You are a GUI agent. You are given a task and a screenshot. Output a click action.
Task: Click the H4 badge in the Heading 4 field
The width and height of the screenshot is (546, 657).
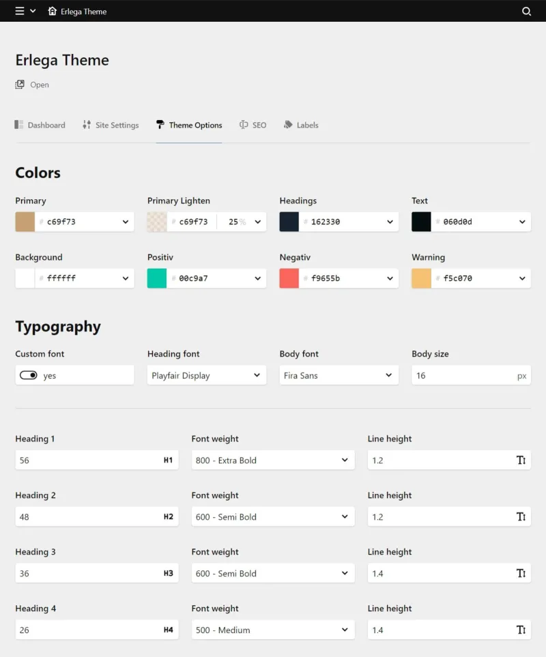click(x=168, y=630)
